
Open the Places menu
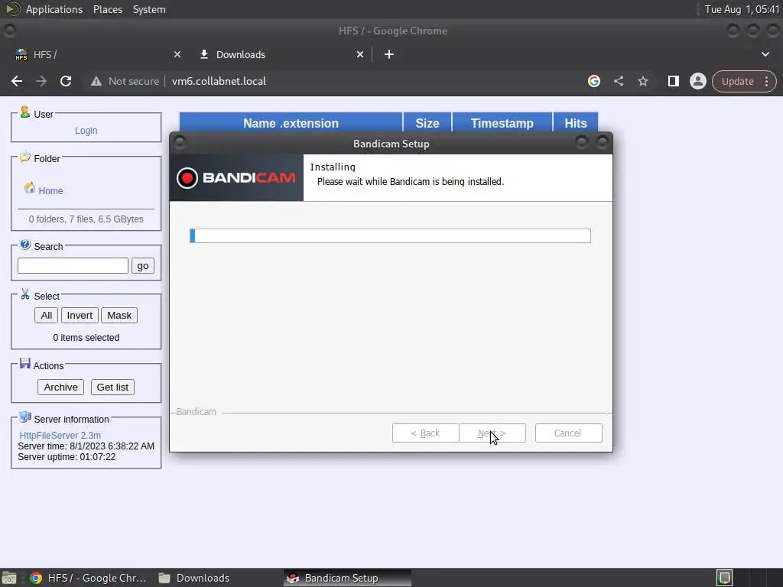coord(107,9)
